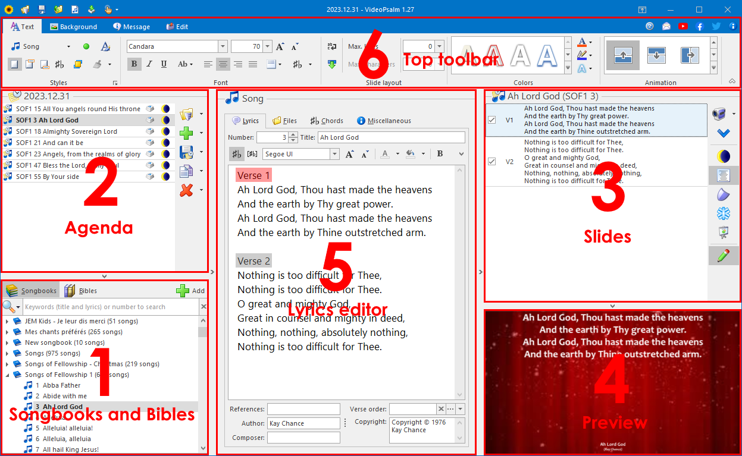
Task: Expand the Songs of Fellowship - Christmas songbook
Action: click(x=7, y=363)
